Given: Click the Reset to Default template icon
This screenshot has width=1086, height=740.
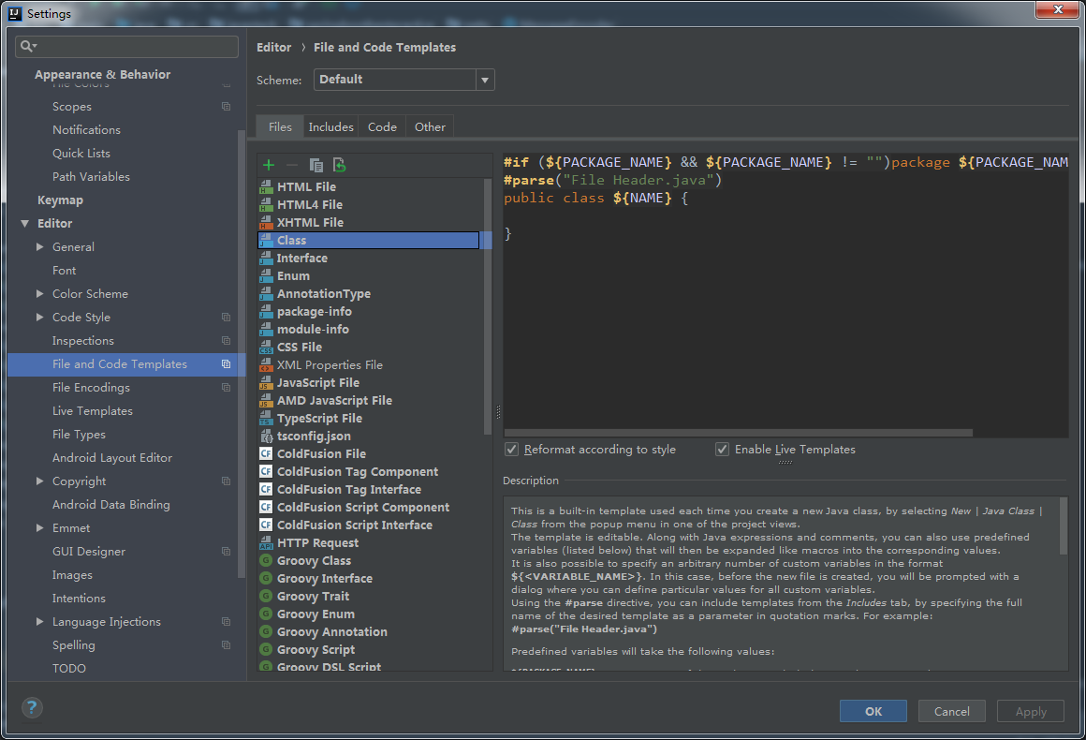Looking at the screenshot, I should (x=340, y=165).
